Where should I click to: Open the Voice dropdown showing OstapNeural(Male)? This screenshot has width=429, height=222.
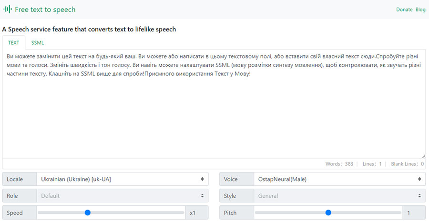point(340,179)
